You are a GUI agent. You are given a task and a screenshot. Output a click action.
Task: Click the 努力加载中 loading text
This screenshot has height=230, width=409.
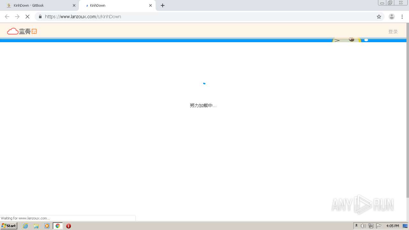point(203,105)
